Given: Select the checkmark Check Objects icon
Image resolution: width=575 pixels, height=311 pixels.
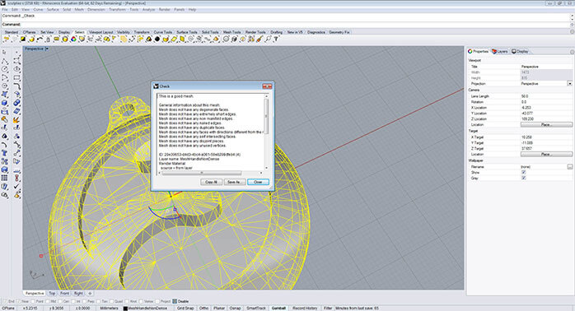Looking at the screenshot, I should (x=16, y=187).
